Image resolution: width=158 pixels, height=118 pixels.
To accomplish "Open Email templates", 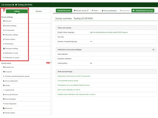I will [x=26, y=99].
